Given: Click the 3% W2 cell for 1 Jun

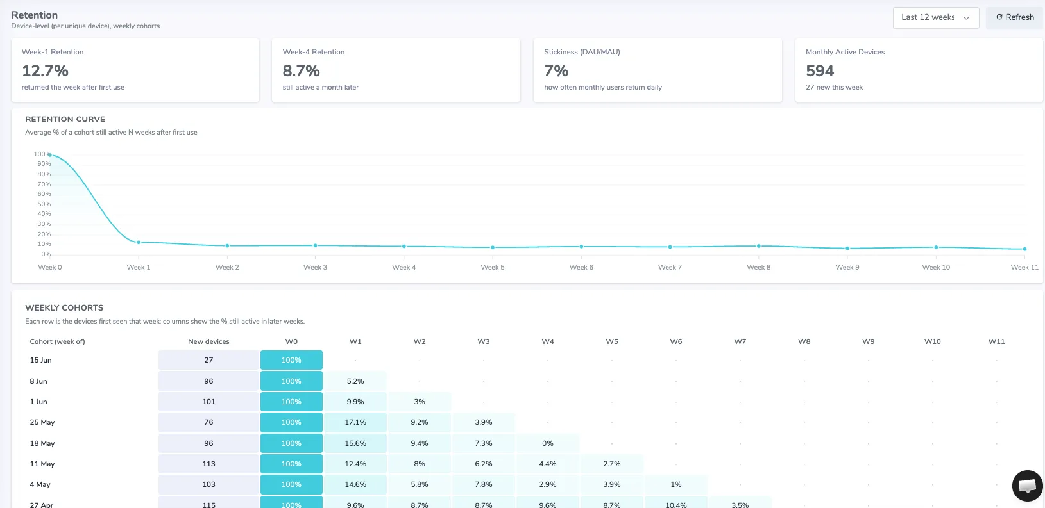Looking at the screenshot, I should click(x=420, y=402).
